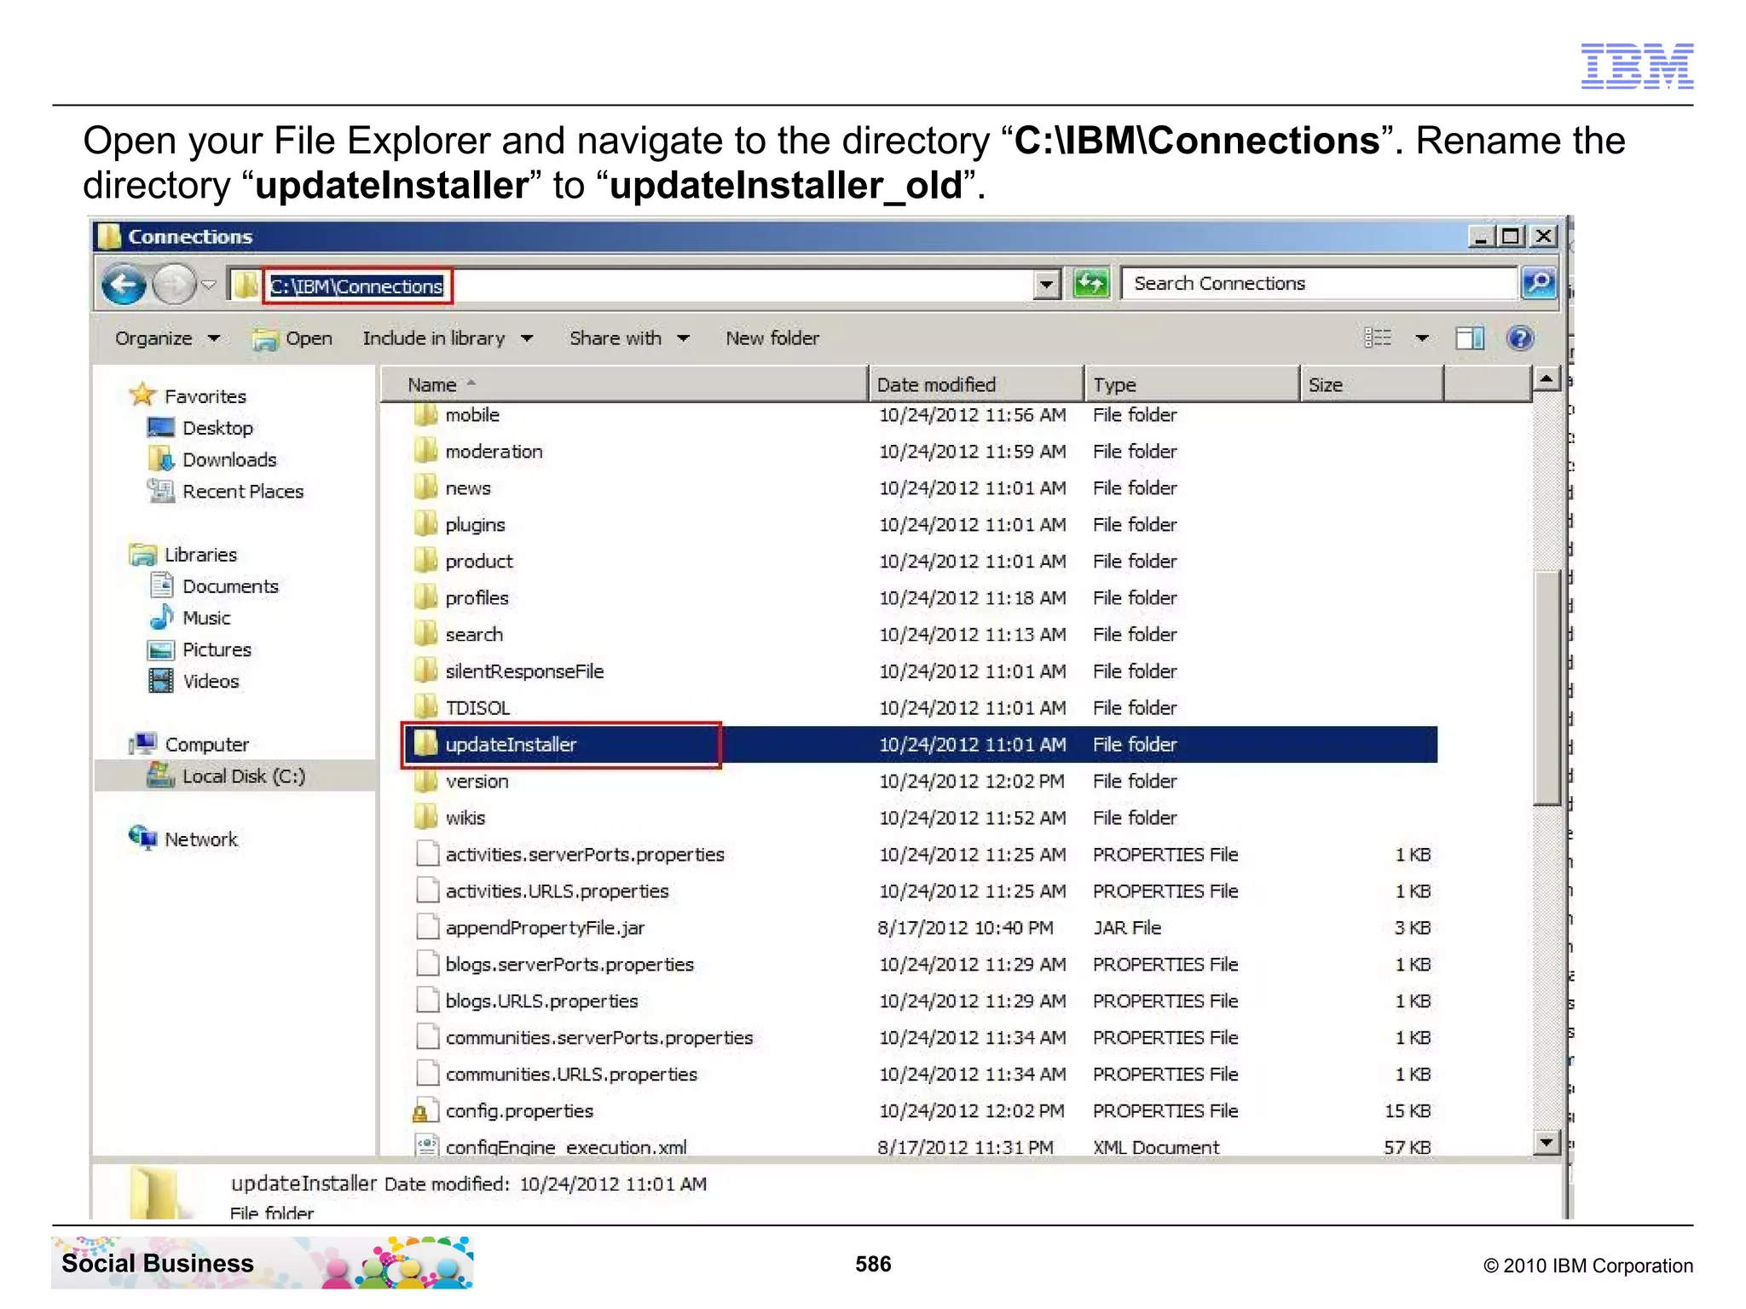1746x1309 pixels.
Task: Select Network in the navigation pane
Action: point(183,839)
